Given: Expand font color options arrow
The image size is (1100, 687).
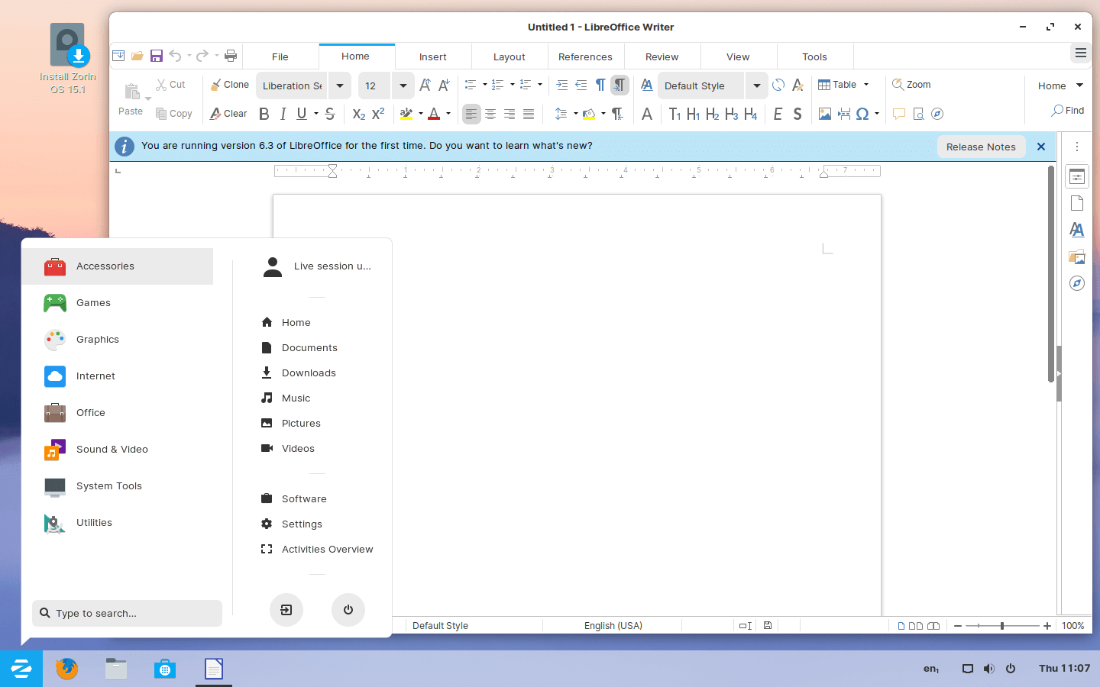Looking at the screenshot, I should point(448,114).
